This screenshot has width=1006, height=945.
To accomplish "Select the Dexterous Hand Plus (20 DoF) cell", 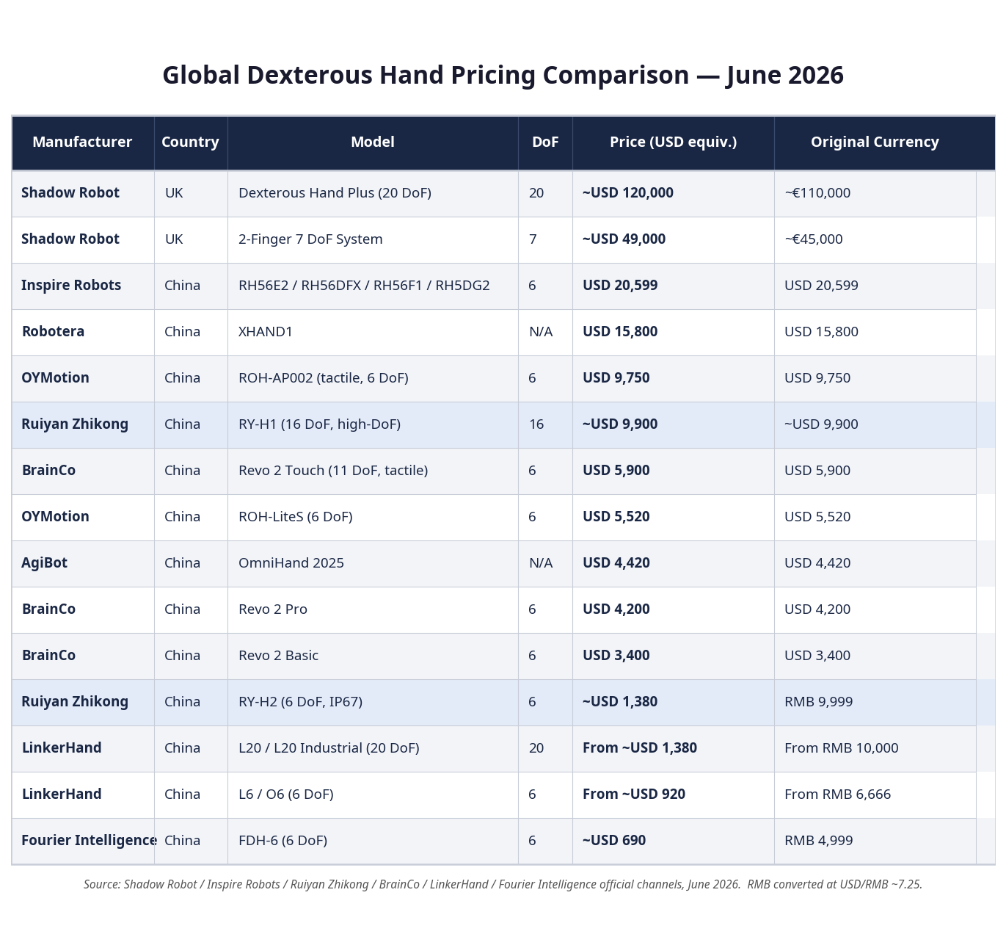I will pyautogui.click(x=373, y=193).
